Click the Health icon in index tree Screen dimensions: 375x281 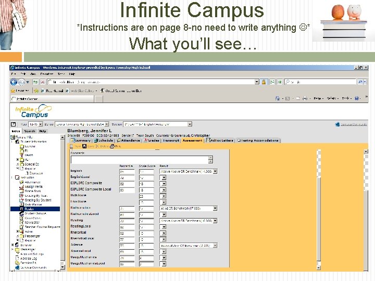[21, 155]
